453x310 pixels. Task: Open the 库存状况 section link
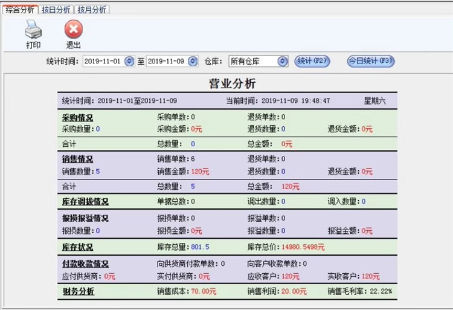[x=77, y=247]
